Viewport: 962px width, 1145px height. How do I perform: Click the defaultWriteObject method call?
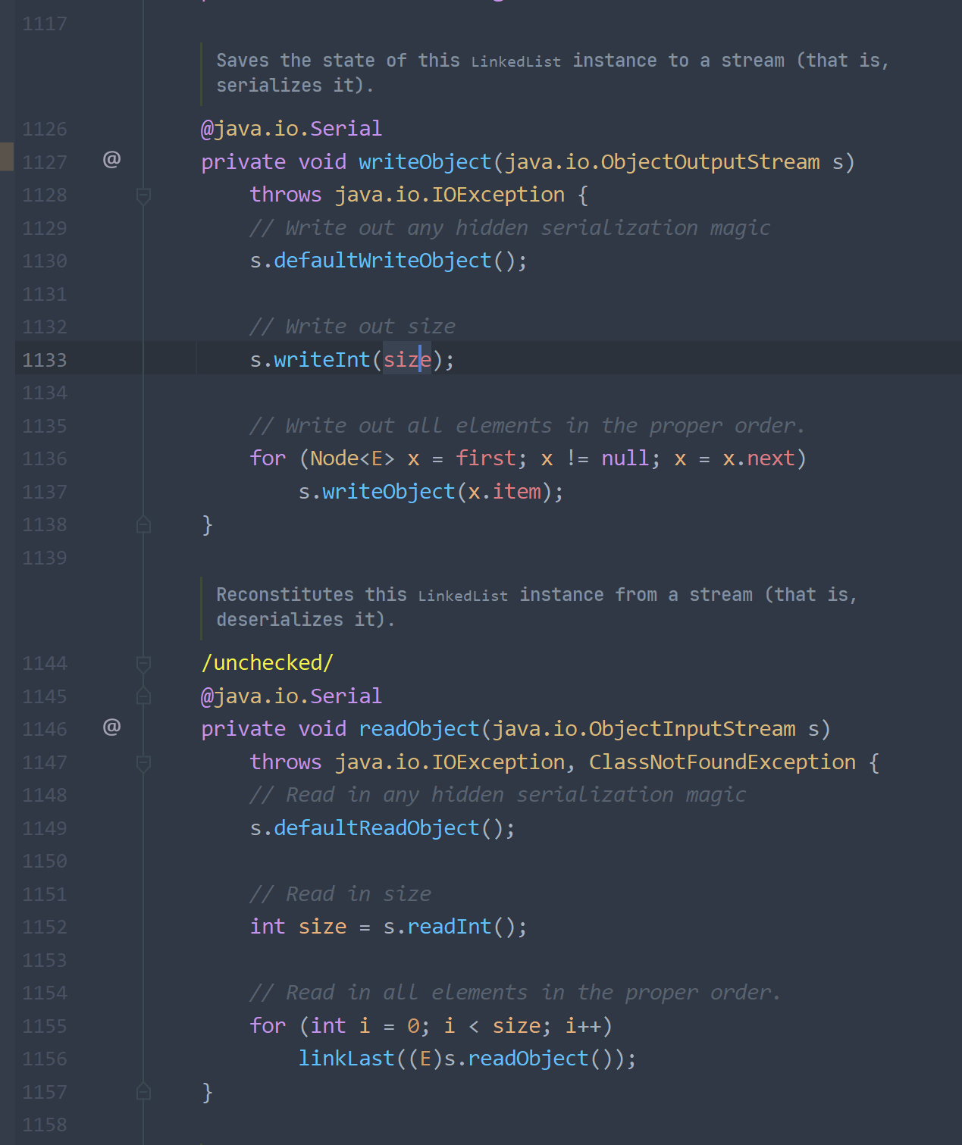[x=382, y=261]
